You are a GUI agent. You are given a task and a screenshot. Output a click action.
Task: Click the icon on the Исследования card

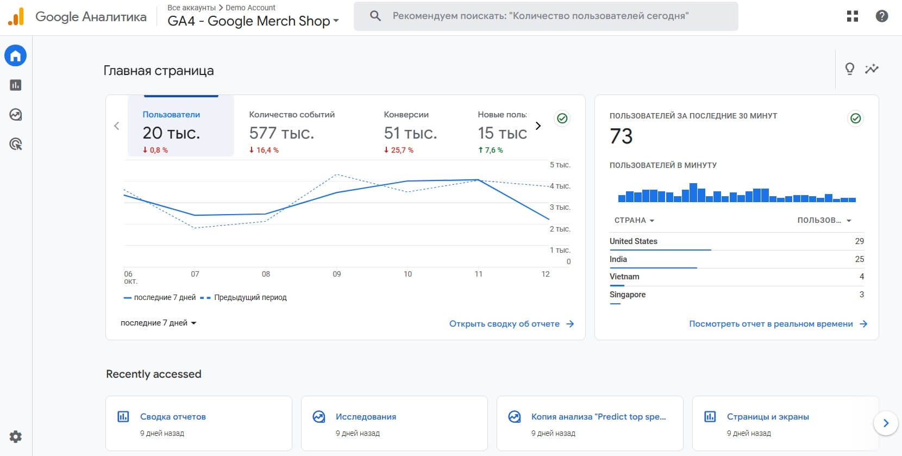(x=319, y=417)
